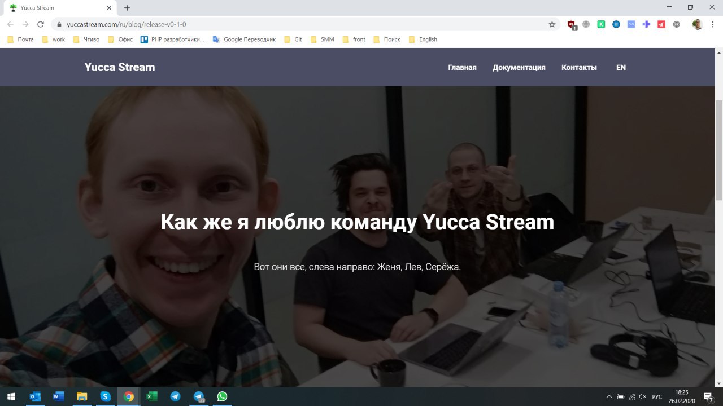Open WhatsApp from the taskbar
This screenshot has width=723, height=406.
tap(222, 396)
